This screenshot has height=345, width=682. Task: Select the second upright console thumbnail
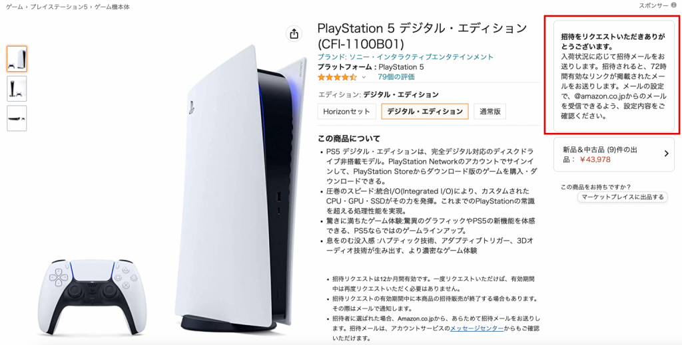click(x=17, y=88)
